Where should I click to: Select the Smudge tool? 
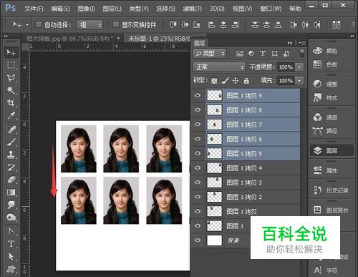pos(11,205)
